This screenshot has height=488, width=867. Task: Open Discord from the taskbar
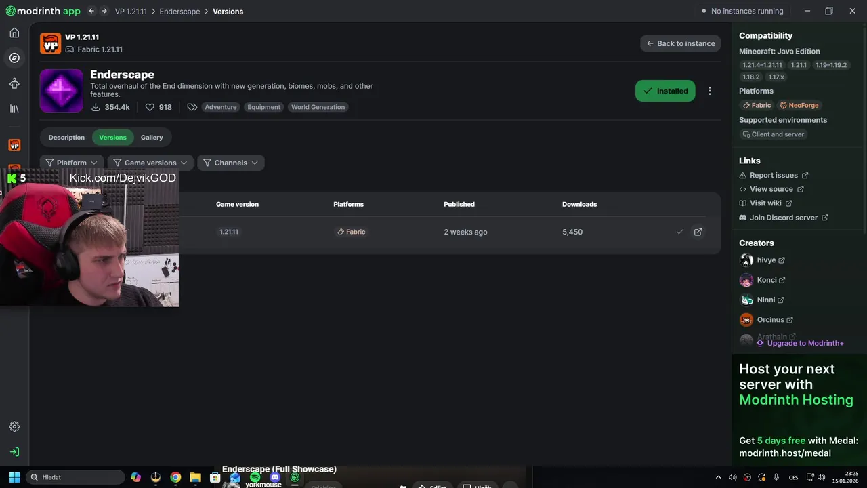[x=275, y=477]
